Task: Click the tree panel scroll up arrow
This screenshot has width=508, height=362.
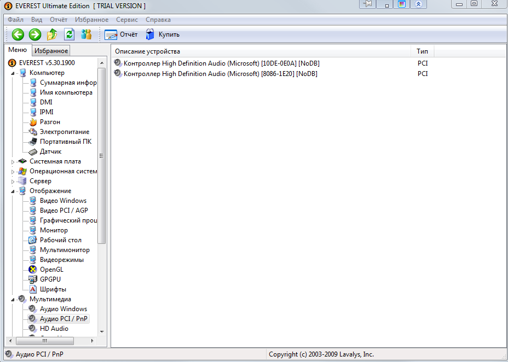Action: (102, 63)
